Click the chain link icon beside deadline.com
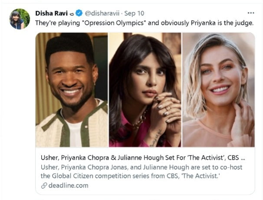Image resolution: width=263 pixels, height=200 pixels. 44,185
